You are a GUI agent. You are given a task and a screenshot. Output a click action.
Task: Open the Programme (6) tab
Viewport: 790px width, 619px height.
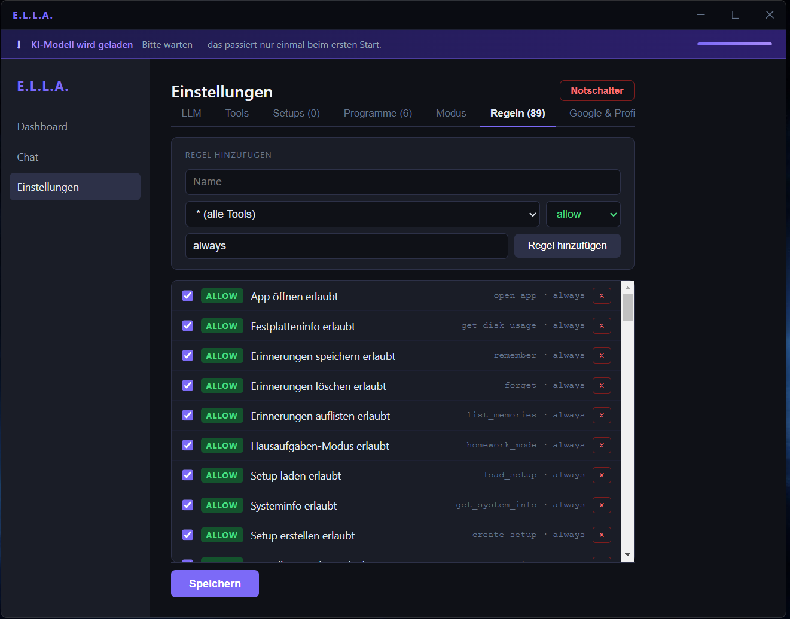point(378,113)
